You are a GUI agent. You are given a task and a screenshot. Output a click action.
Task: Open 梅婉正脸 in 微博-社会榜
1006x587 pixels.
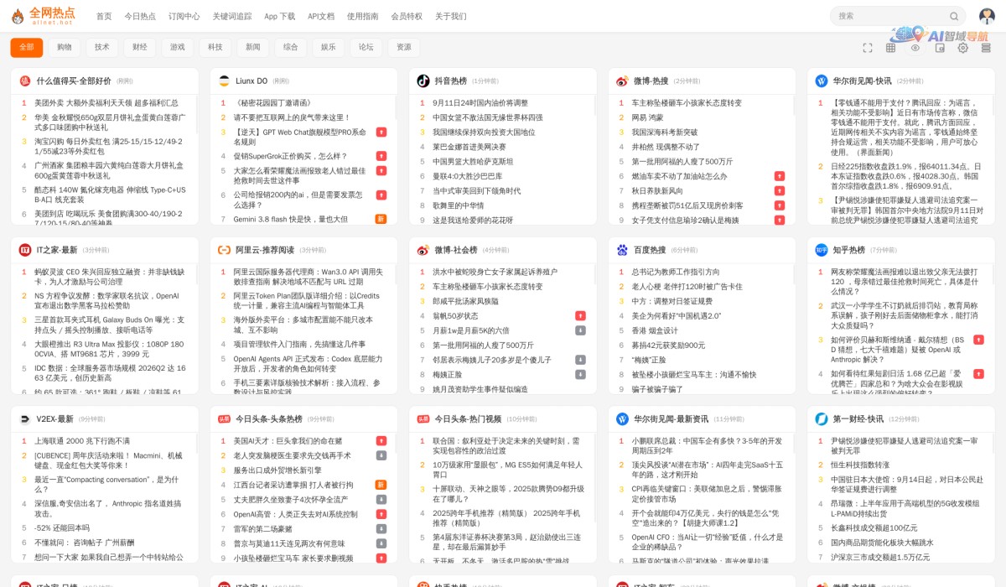tap(448, 375)
